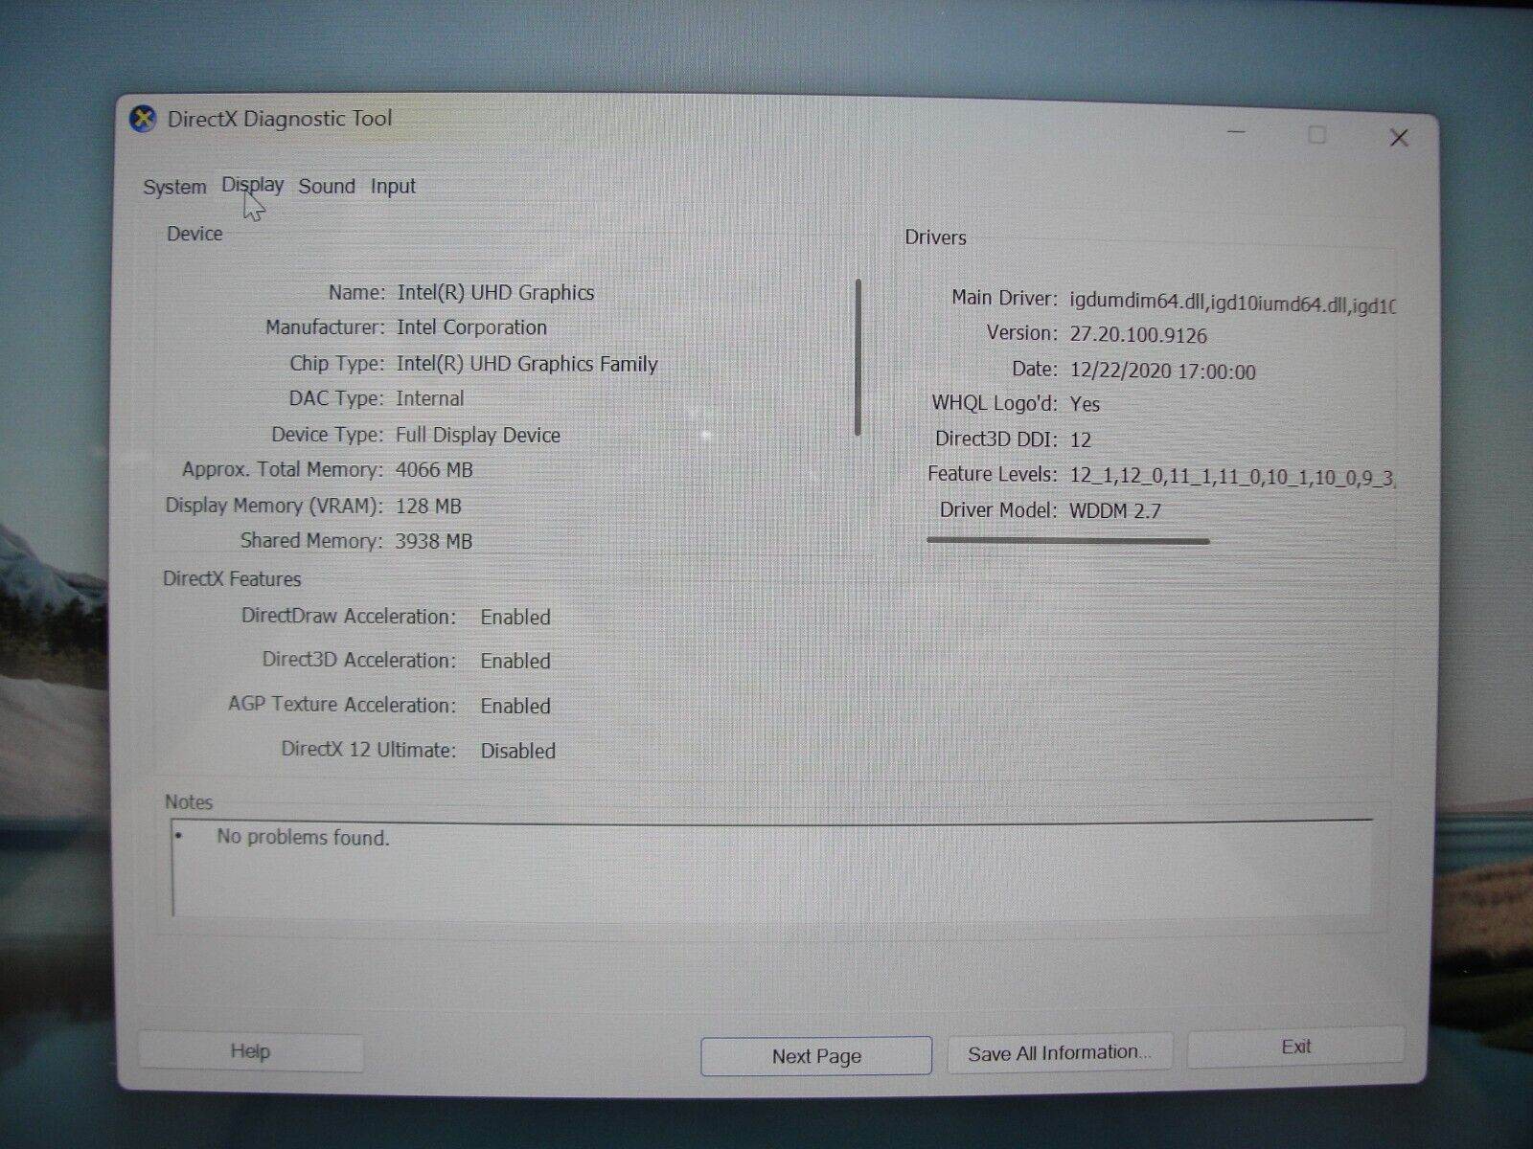1533x1149 pixels.
Task: Click the horizontal scrollbar under Driver Model
Action: click(x=1066, y=539)
